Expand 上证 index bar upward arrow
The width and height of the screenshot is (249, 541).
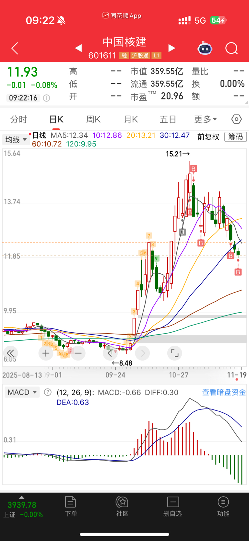click(x=22, y=497)
